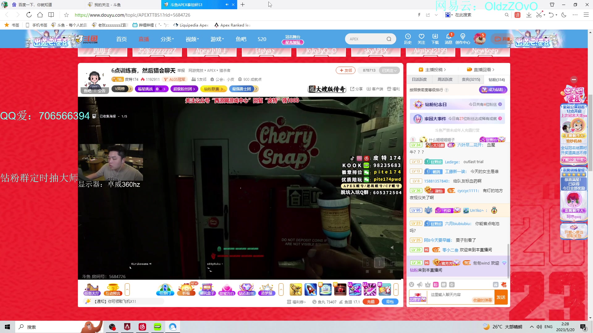
Task: Click the chat input field
Action: click(460, 297)
